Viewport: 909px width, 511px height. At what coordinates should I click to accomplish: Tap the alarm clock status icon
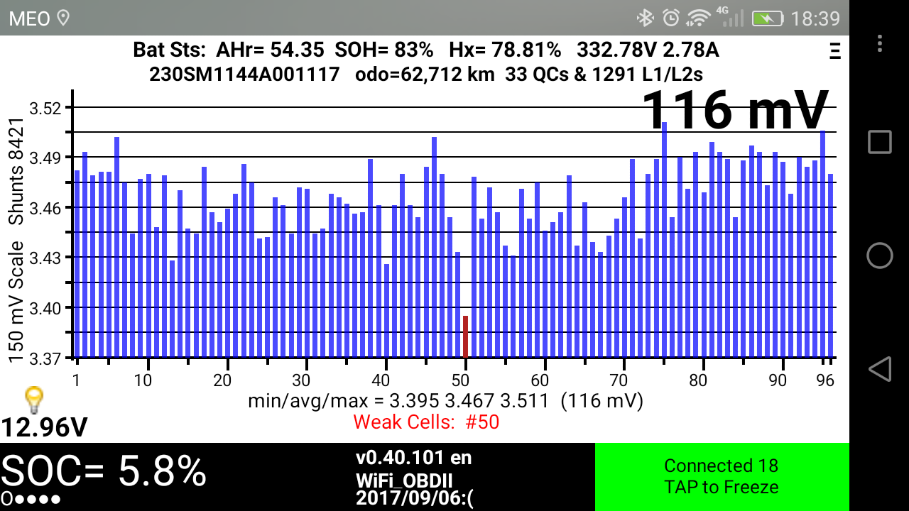670,18
